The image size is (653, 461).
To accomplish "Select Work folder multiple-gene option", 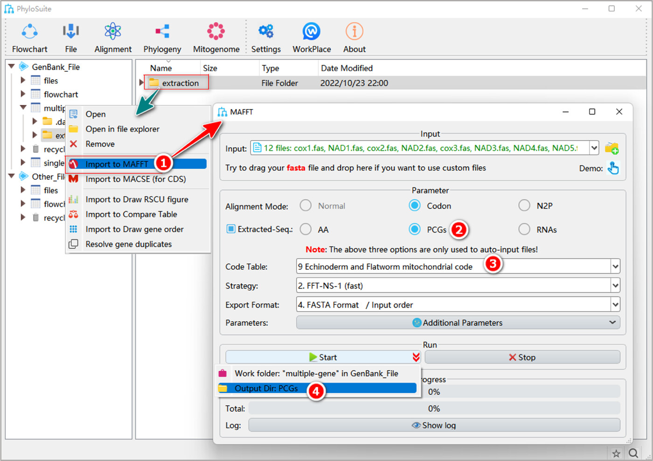I will pos(317,373).
